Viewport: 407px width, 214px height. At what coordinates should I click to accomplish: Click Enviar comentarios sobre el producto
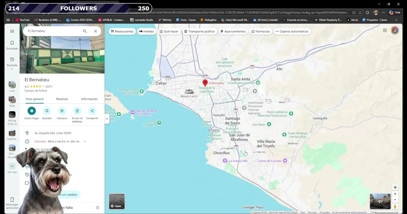coord(349,212)
